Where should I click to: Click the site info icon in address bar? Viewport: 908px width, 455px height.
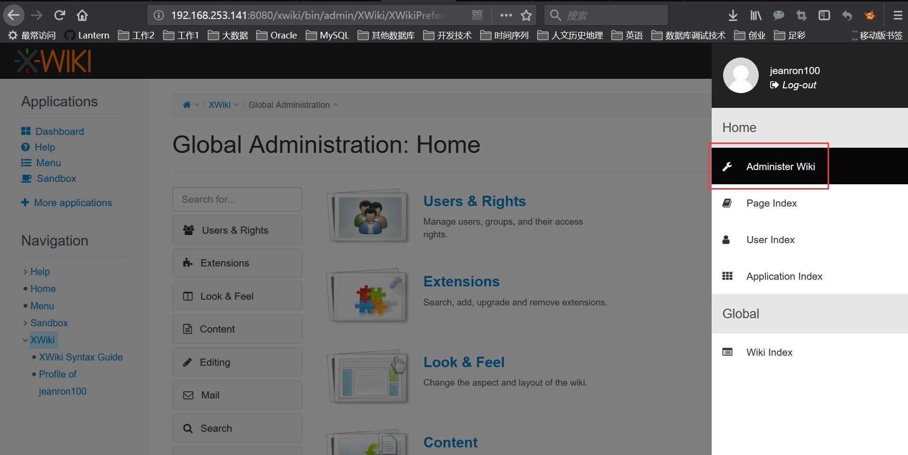[159, 15]
